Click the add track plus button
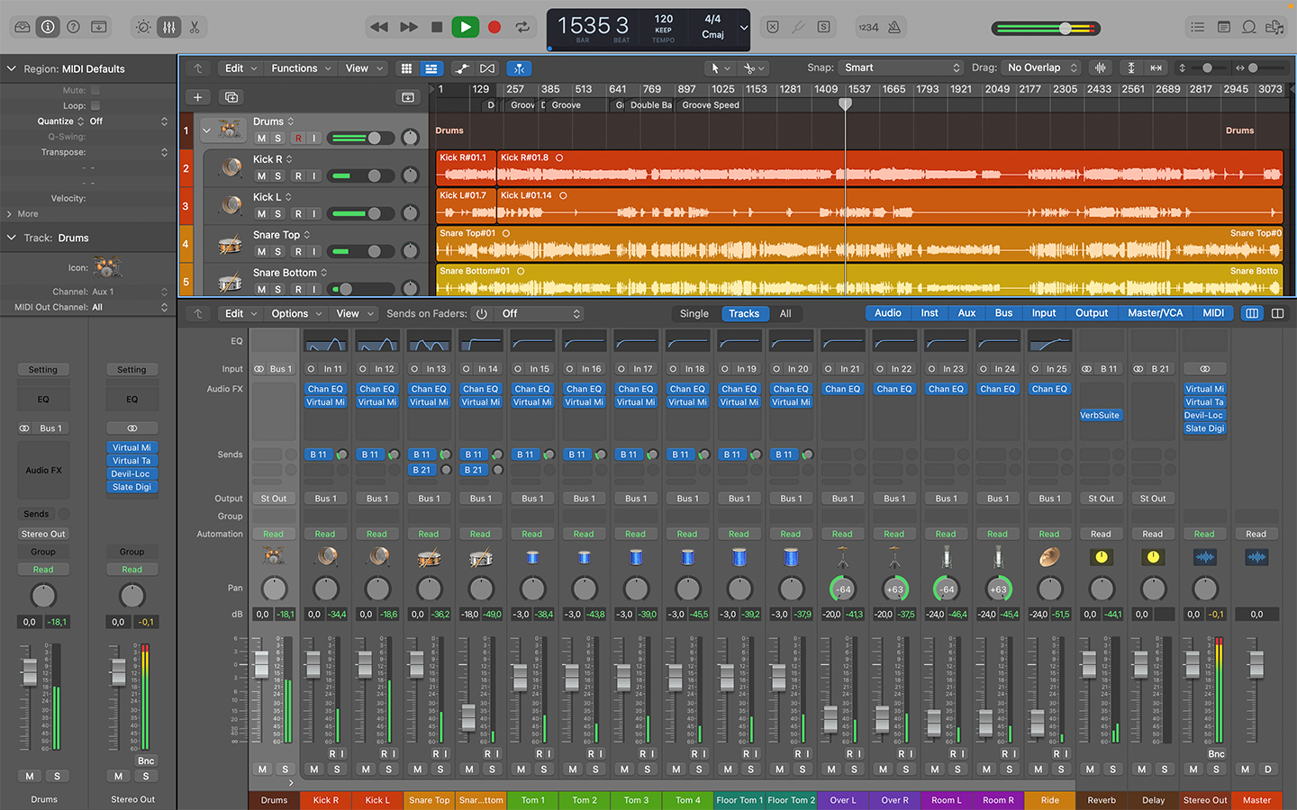The width and height of the screenshot is (1297, 810). click(197, 97)
